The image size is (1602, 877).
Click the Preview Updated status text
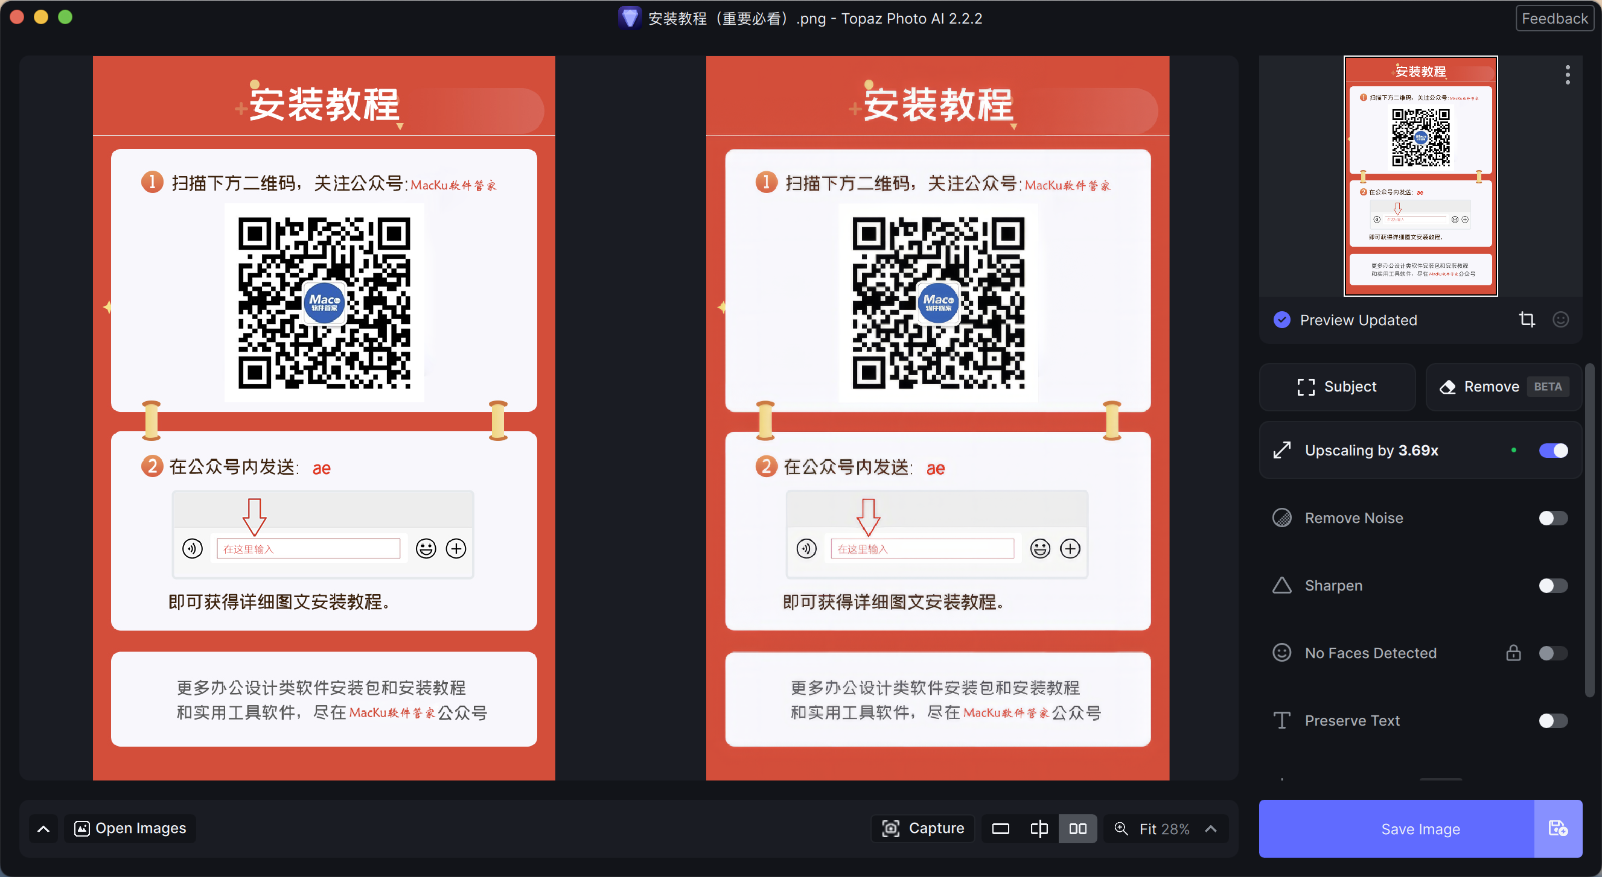click(x=1358, y=320)
